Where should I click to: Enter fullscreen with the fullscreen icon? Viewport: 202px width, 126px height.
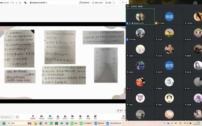(x=114, y=3)
